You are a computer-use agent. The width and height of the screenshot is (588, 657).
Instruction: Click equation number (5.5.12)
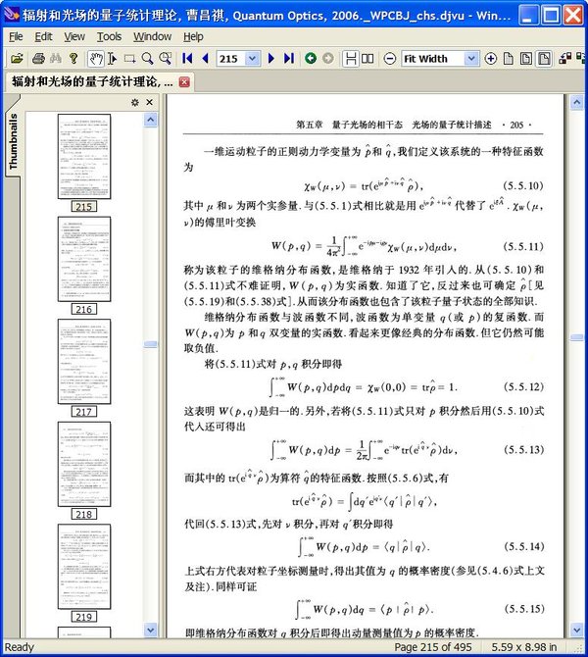[523, 386]
